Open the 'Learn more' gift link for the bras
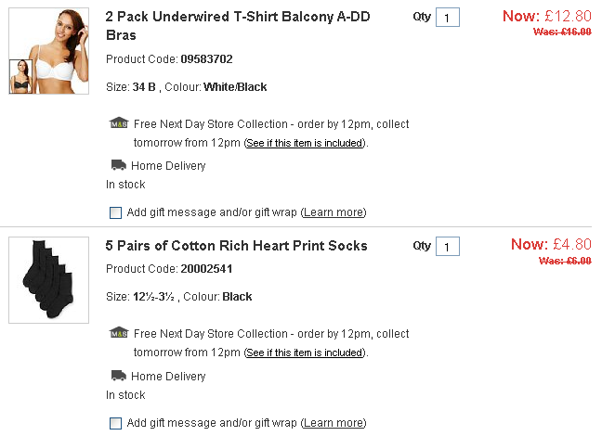Image resolution: width=602 pixels, height=436 pixels. pos(334,212)
